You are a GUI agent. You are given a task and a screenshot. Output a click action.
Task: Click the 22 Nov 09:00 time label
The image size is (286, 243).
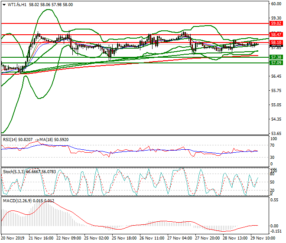click(69, 238)
